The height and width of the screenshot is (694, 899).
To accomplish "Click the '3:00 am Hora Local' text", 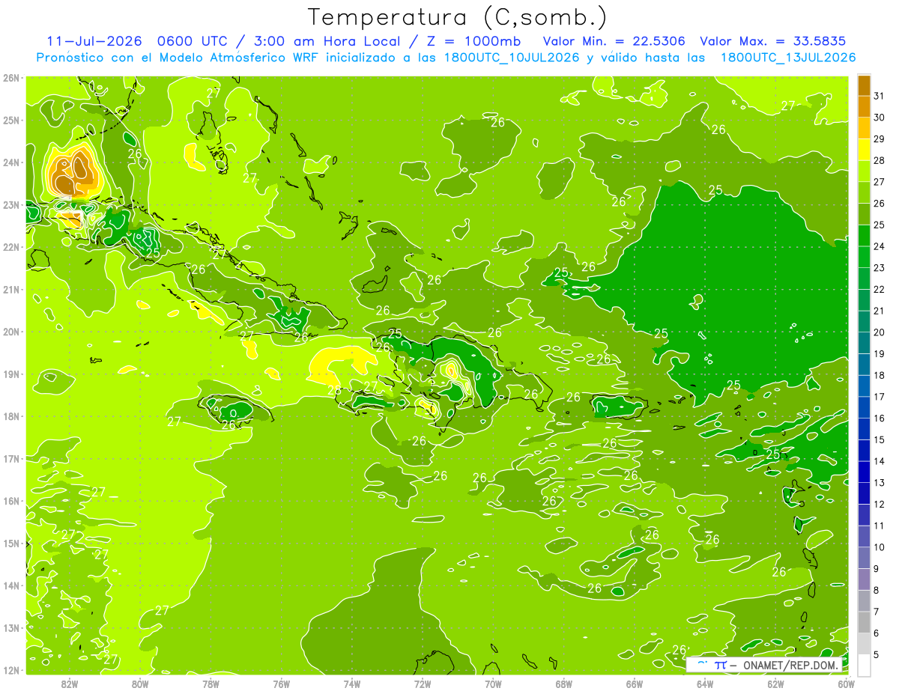I will pyautogui.click(x=327, y=41).
